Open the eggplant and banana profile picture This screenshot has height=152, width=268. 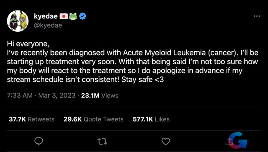tap(18, 21)
